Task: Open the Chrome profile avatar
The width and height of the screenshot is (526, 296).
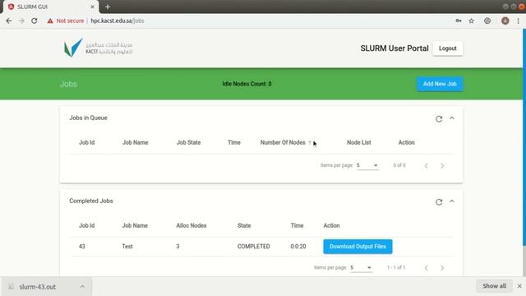Action: 505,21
